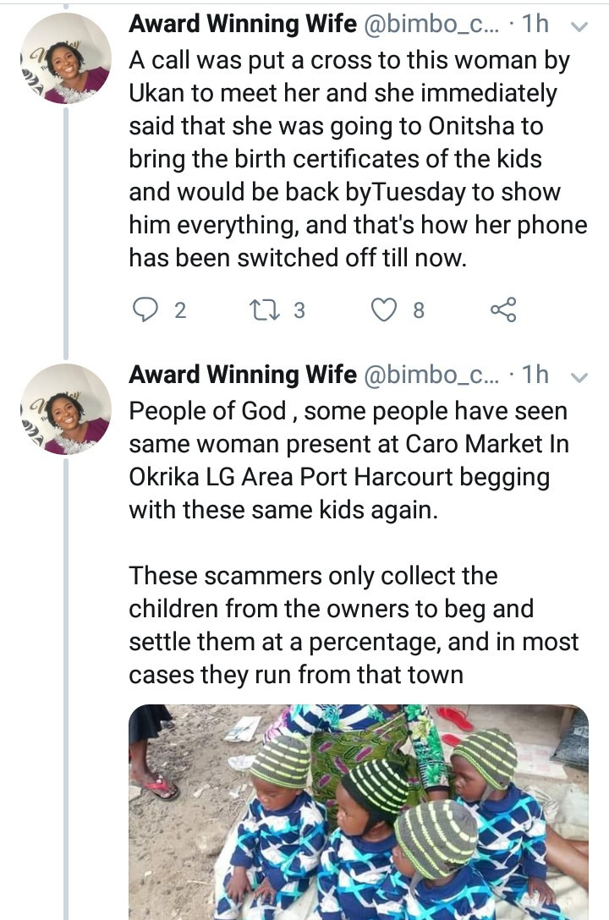Open the first tweet's 1h timestamp
The width and height of the screenshot is (609, 920).
click(x=535, y=25)
